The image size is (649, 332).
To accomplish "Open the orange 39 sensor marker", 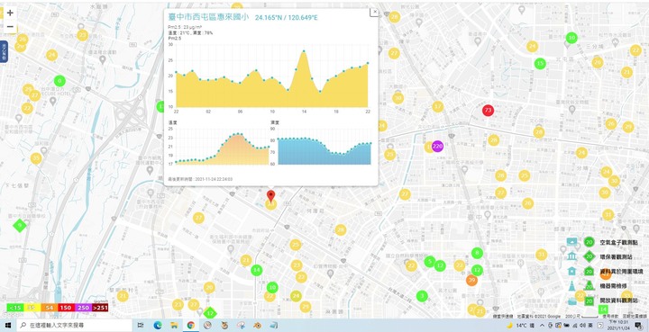I will click(x=471, y=281).
